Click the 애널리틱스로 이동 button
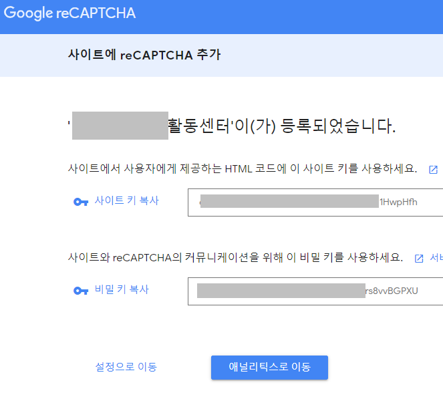 click(269, 368)
